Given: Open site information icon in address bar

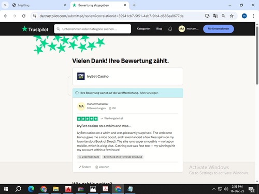Looking at the screenshot, I should pos(35,16).
